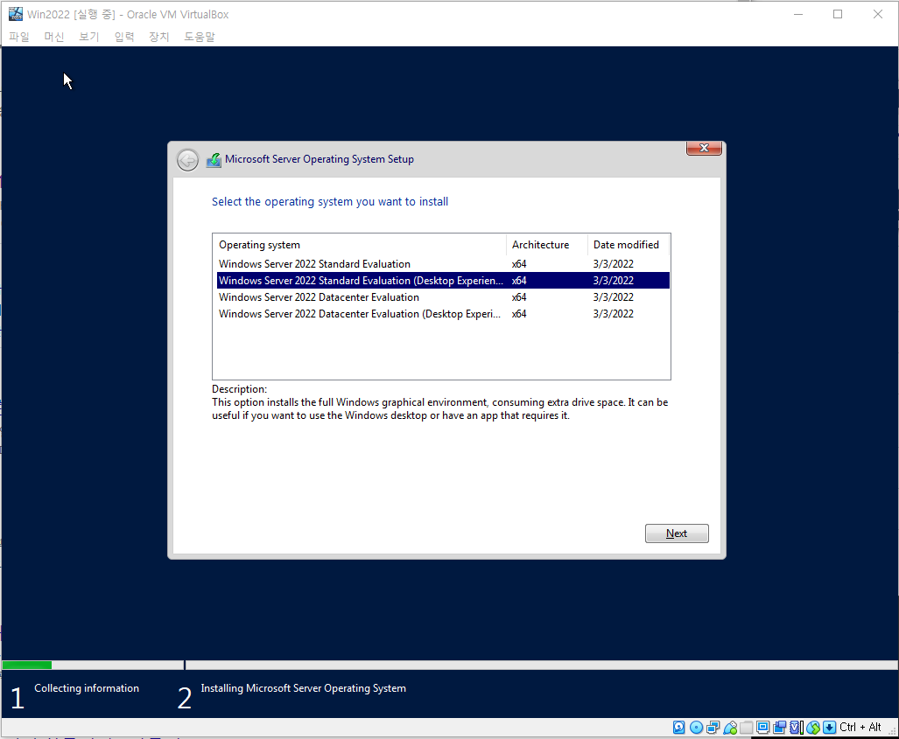Click the Collecting information step label
Viewport: 899px width, 739px height.
click(87, 688)
